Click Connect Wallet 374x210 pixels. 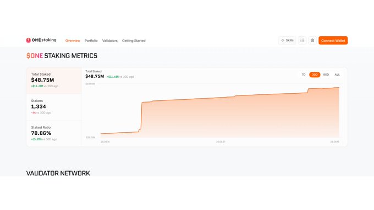tap(333, 41)
